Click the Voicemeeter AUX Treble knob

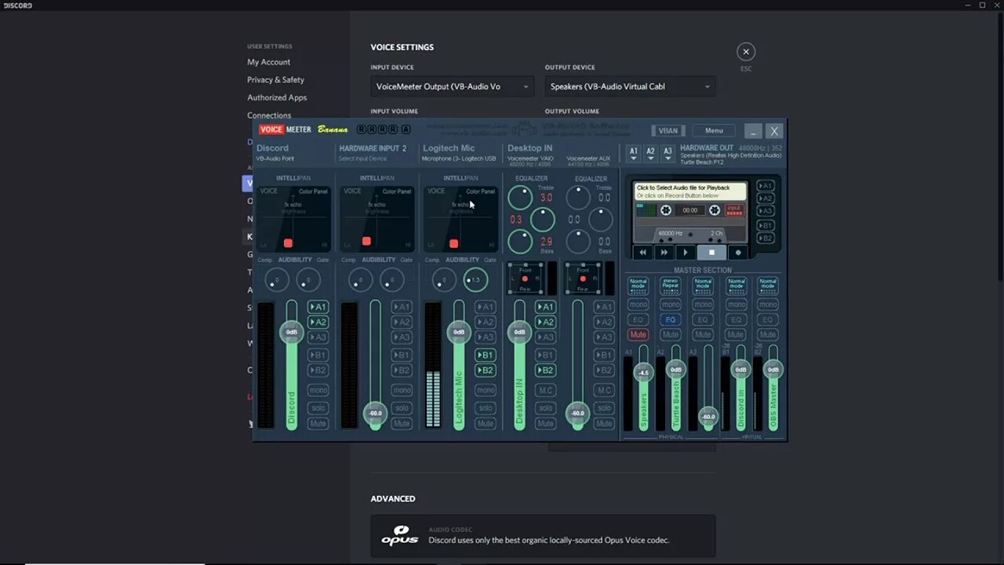578,197
